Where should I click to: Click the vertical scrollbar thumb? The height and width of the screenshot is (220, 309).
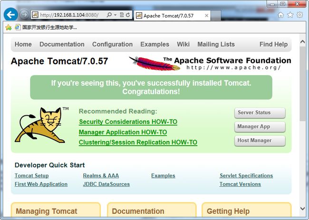302,84
